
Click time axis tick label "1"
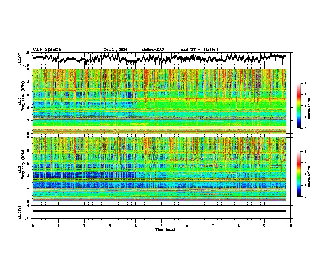[58, 226]
